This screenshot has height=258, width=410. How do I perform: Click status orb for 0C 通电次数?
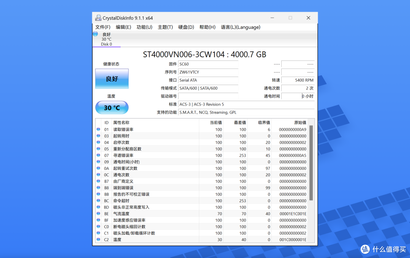click(x=98, y=174)
